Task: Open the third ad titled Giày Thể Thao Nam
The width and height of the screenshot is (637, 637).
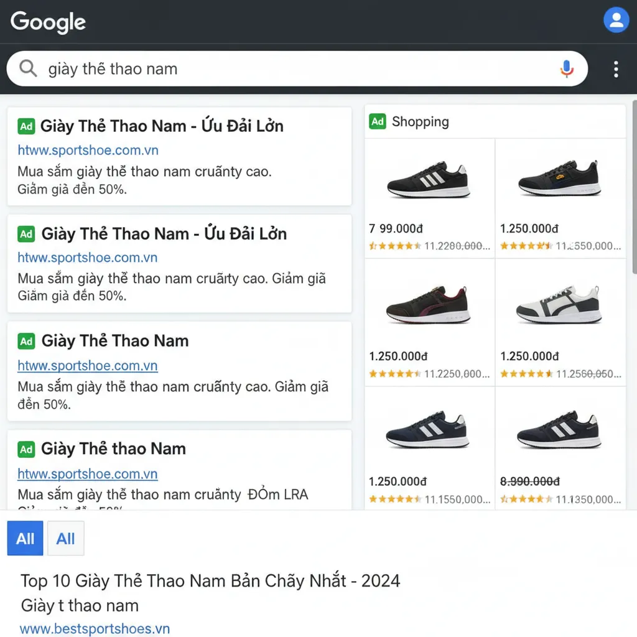Action: 115,341
